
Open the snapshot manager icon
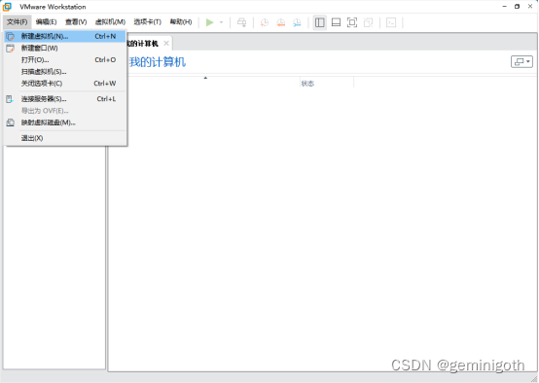pos(297,22)
